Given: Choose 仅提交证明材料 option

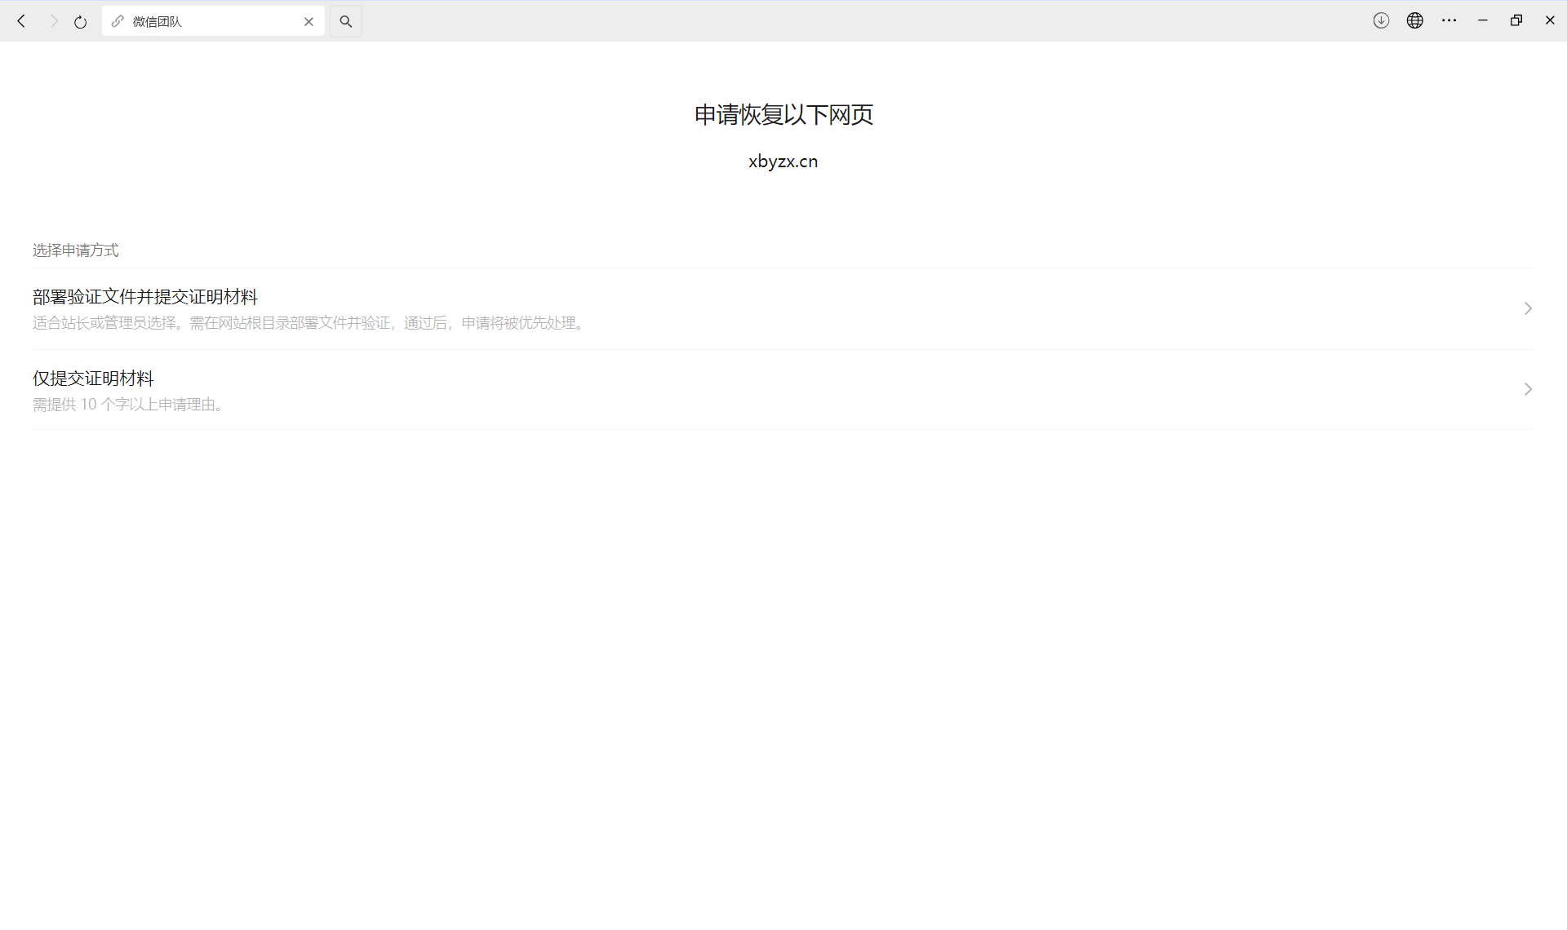Looking at the screenshot, I should click(93, 379).
